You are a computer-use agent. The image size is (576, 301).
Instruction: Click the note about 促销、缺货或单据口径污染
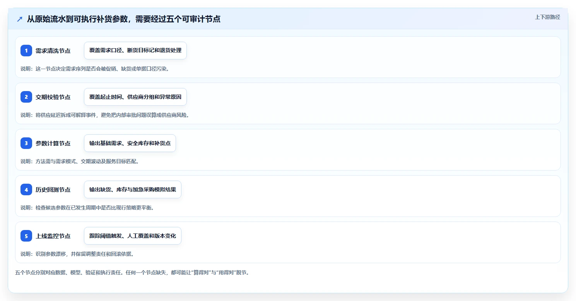click(95, 69)
